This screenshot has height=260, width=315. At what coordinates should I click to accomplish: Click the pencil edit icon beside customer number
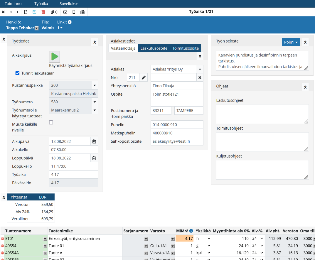pos(144,77)
